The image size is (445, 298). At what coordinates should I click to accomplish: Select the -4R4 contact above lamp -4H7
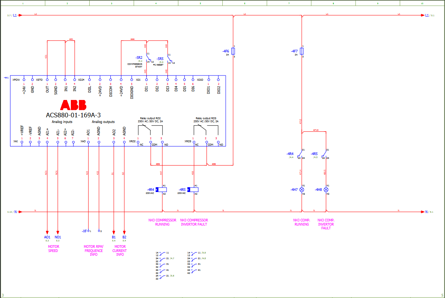pyautogui.click(x=300, y=154)
